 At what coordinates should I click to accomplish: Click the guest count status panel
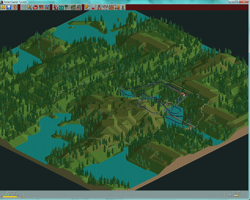12,194
